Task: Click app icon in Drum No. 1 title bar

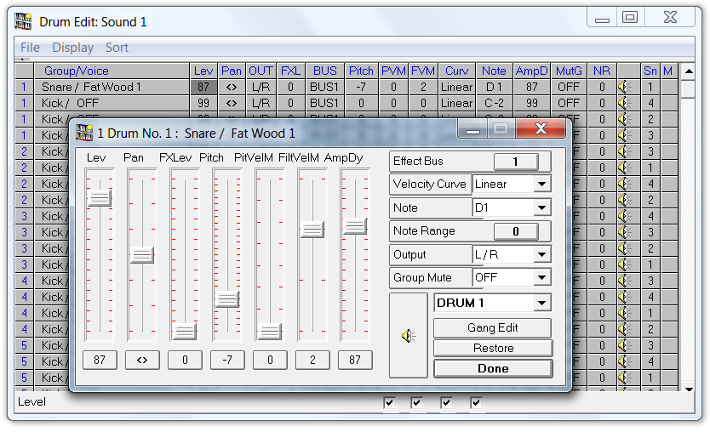Action: pos(83,133)
